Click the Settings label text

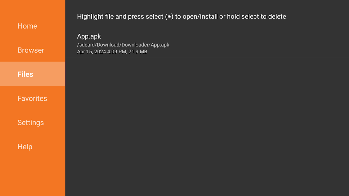pos(31,122)
